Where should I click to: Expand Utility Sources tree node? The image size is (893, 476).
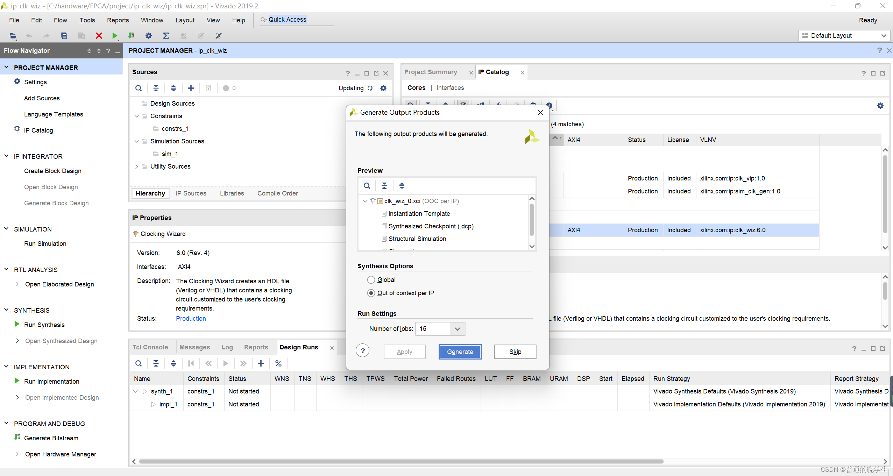pyautogui.click(x=137, y=166)
